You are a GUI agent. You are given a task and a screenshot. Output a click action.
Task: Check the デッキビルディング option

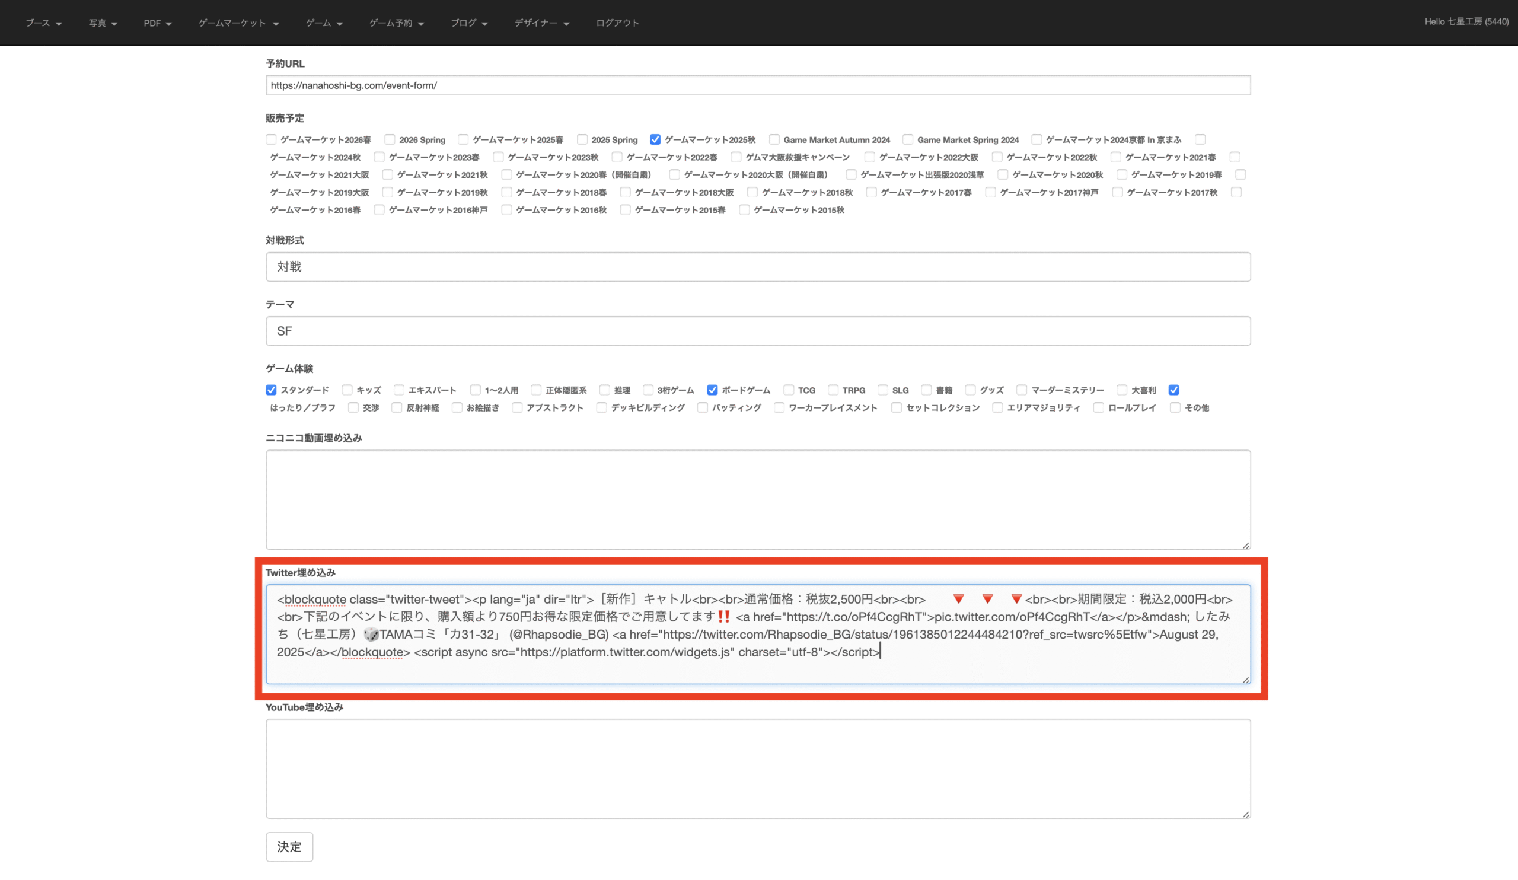pyautogui.click(x=601, y=408)
